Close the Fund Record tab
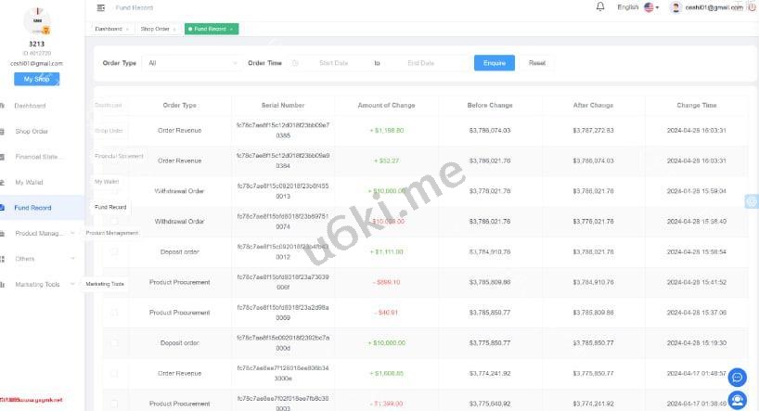Image resolution: width=759 pixels, height=411 pixels. (233, 29)
